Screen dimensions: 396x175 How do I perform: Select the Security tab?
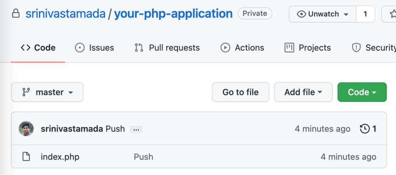point(374,48)
